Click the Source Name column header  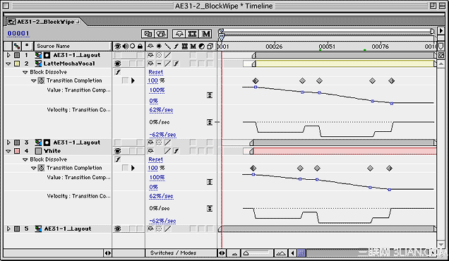point(73,46)
